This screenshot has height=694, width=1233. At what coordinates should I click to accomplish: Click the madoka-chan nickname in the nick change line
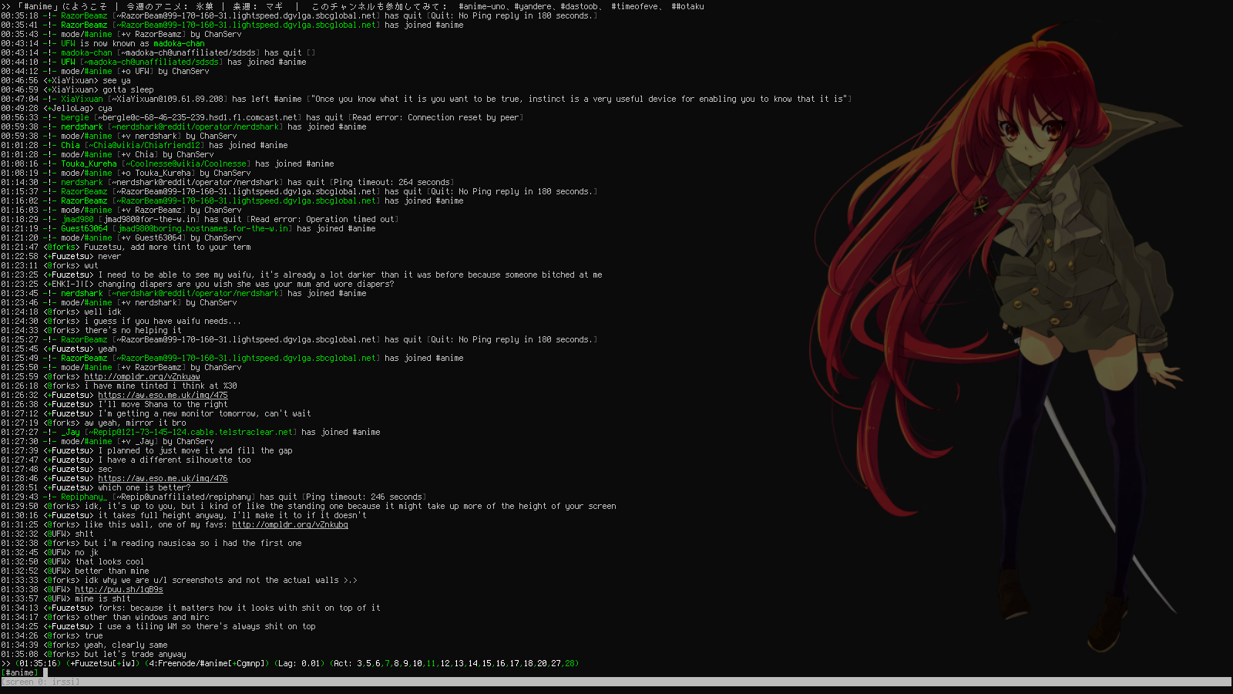[179, 44]
